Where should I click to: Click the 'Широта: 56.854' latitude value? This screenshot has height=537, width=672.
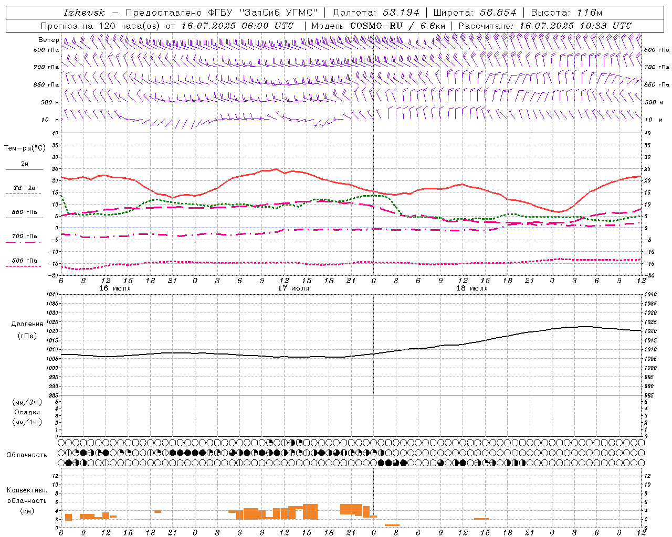pyautogui.click(x=475, y=13)
